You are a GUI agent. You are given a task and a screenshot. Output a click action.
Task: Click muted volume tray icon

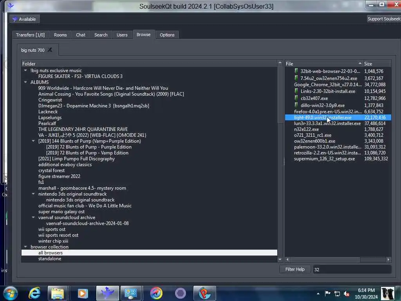pos(347,294)
